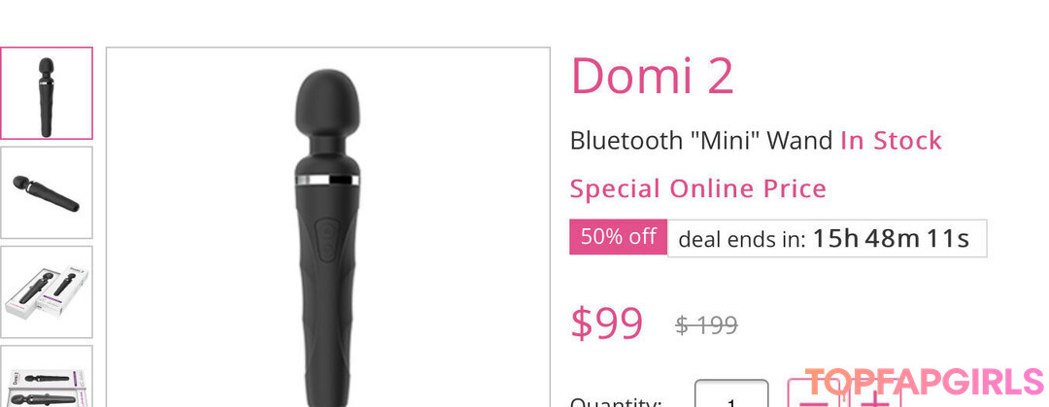Image resolution: width=1049 pixels, height=407 pixels.
Task: Click the "deal ends in" label
Action: click(x=741, y=239)
